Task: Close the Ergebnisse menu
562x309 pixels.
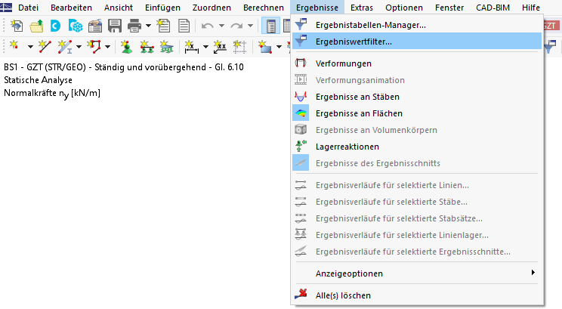Action: point(317,8)
